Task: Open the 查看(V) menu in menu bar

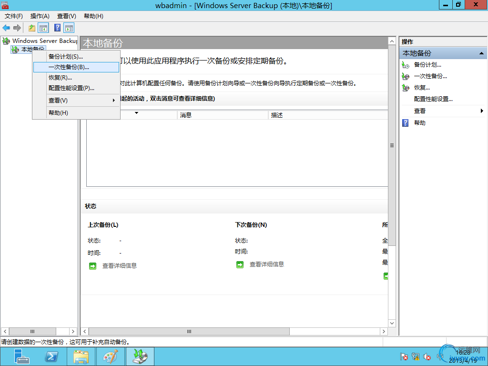Action: pos(67,16)
